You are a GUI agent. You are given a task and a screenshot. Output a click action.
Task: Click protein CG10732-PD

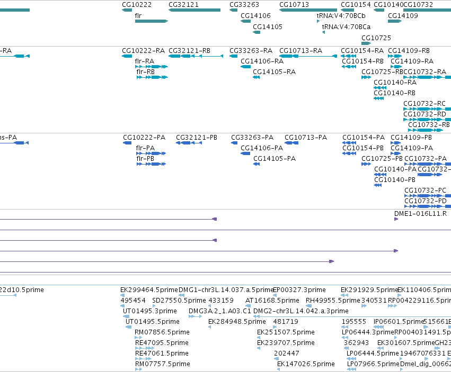click(x=428, y=206)
